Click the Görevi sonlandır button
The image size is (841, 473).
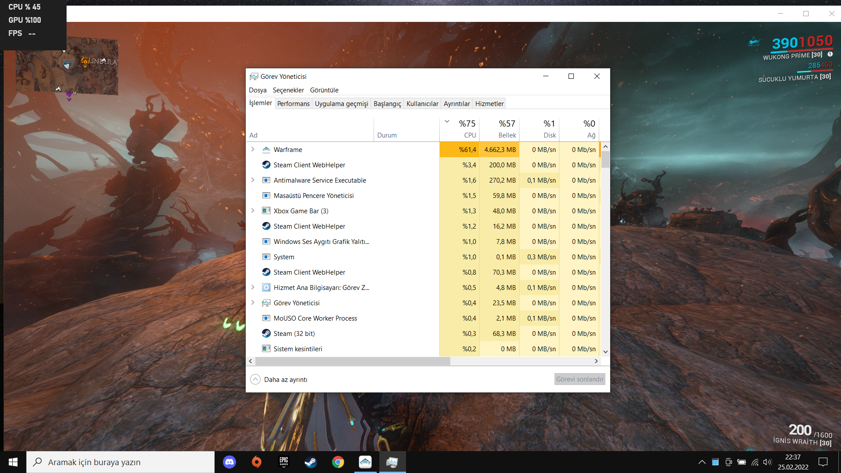pos(580,379)
